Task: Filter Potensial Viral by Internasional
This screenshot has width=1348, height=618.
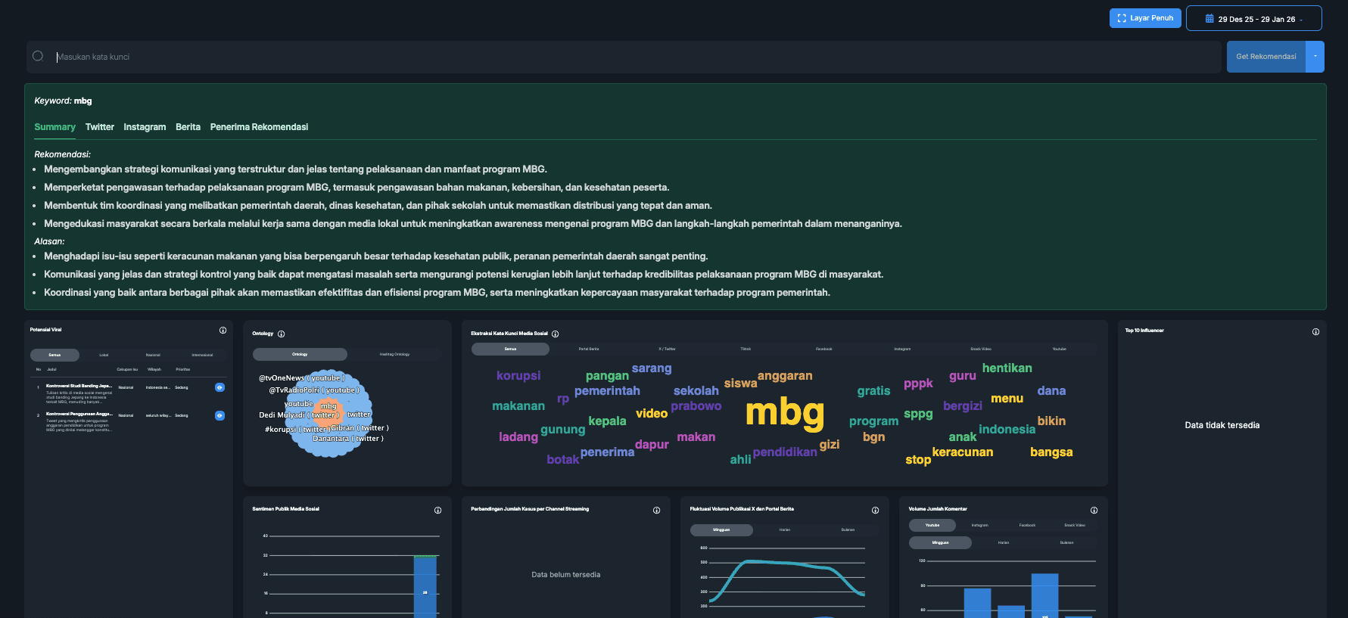Action: pyautogui.click(x=202, y=355)
